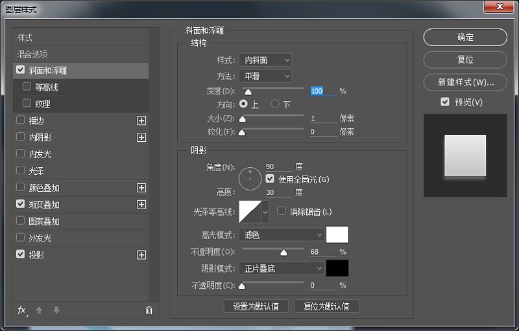Screen dimensions: 519x331
Task: Click the black shadow color swatch
Action: pyautogui.click(x=337, y=268)
